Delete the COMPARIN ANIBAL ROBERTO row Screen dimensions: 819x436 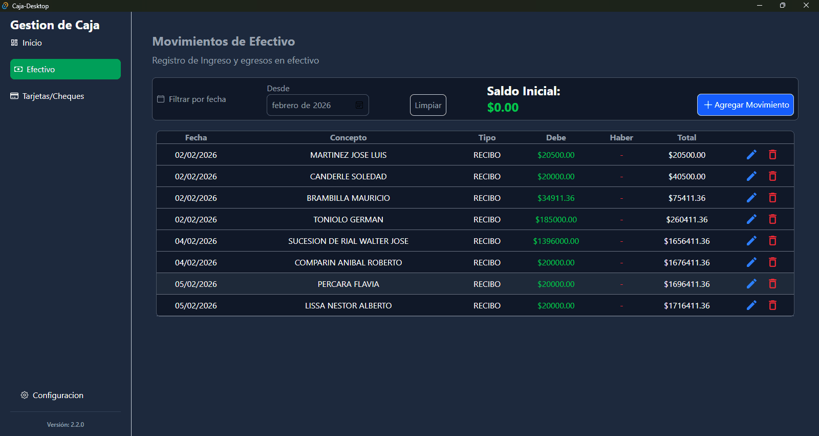point(772,262)
